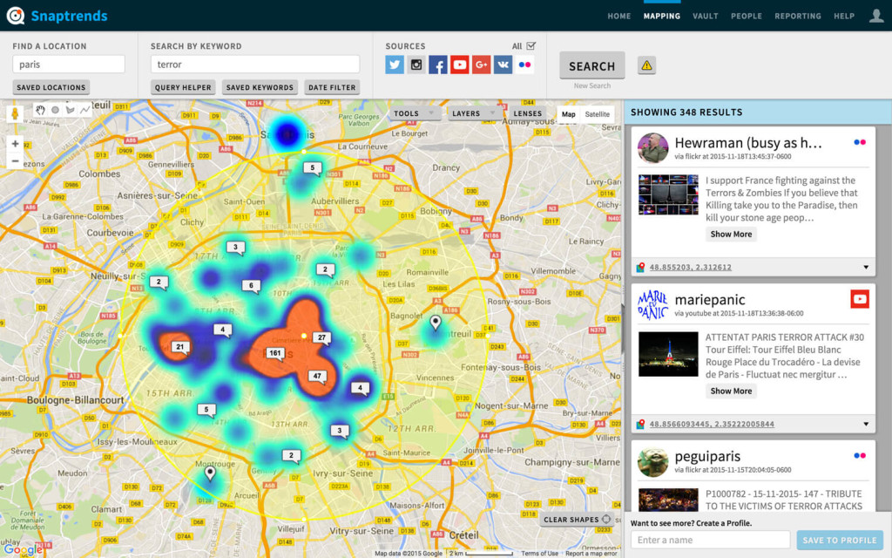The image size is (892, 558).
Task: Click the map icon beside 48.855203 coordinates
Action: coord(640,267)
